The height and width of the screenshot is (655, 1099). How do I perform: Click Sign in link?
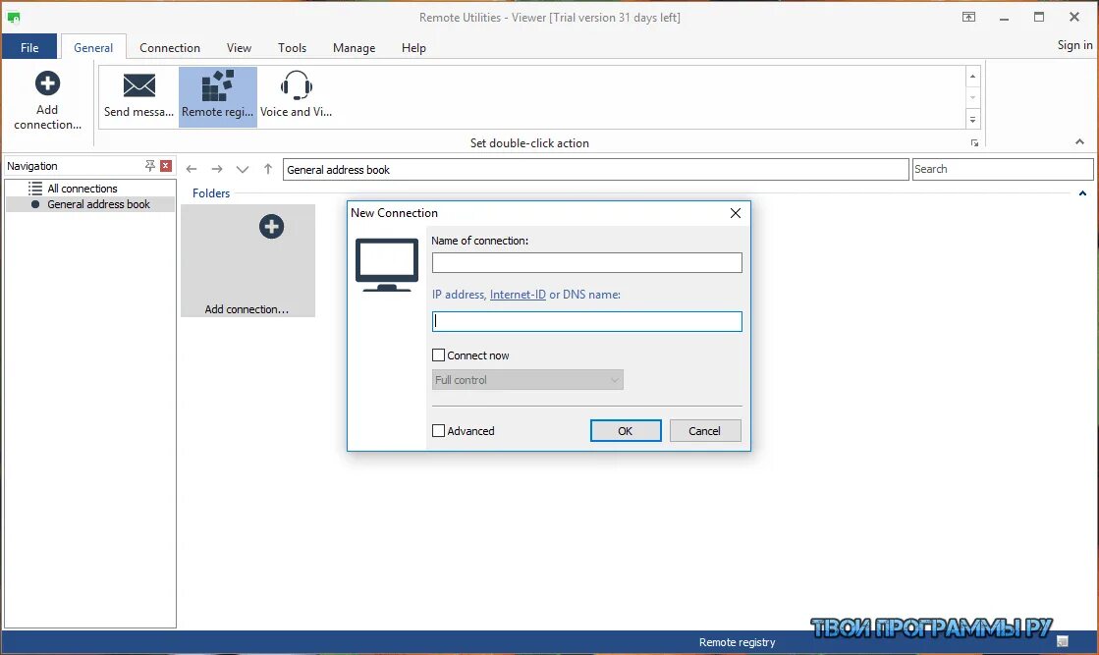tap(1074, 45)
